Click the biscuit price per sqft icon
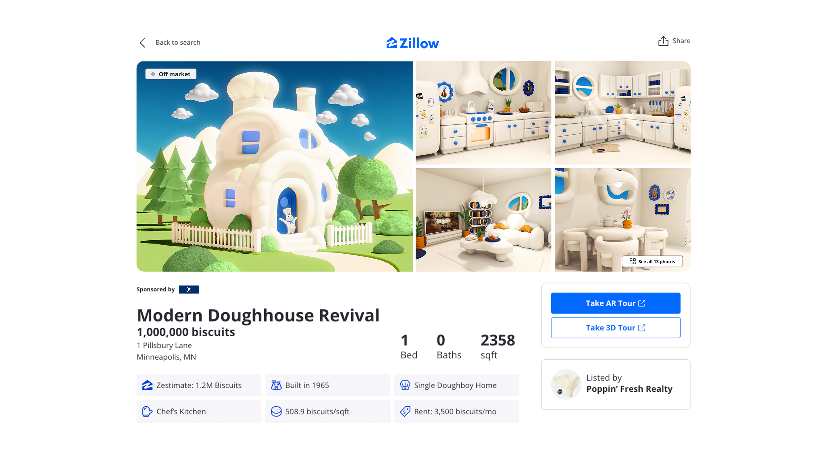This screenshot has height=464, width=826. coord(276,412)
